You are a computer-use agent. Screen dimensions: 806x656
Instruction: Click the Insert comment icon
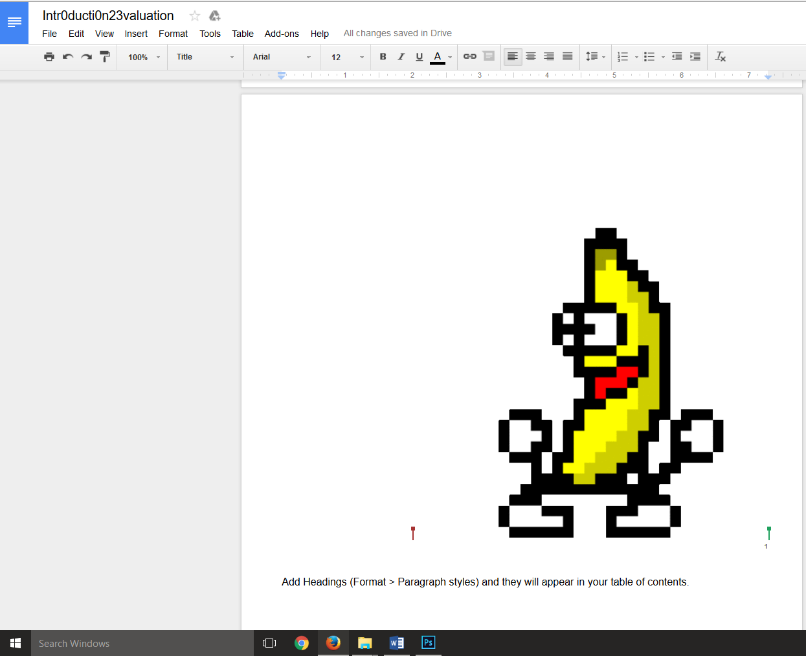point(489,57)
